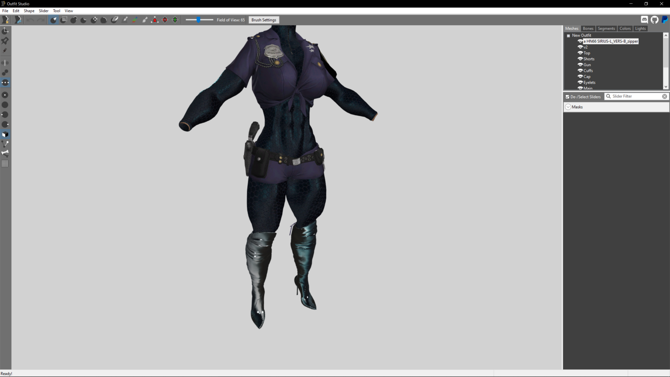Switch to the Lights tab
670x377 pixels.
click(x=640, y=29)
